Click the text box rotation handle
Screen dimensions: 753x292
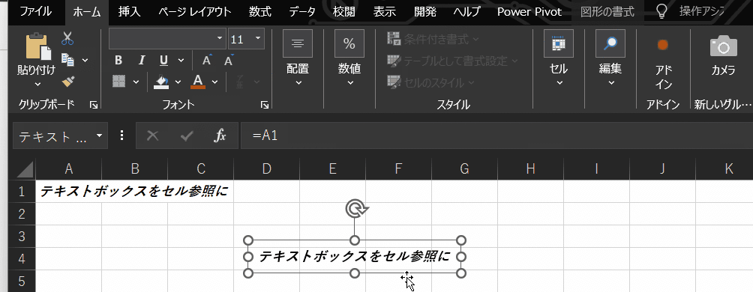356,209
